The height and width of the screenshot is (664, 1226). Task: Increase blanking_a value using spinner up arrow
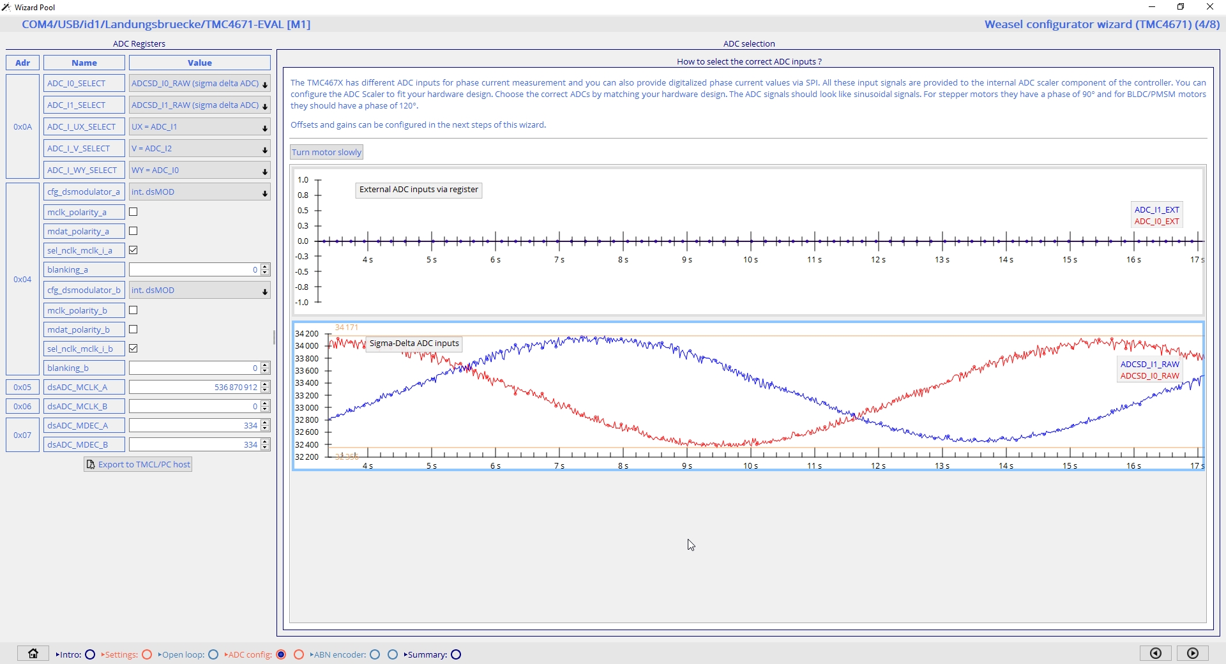click(x=265, y=267)
